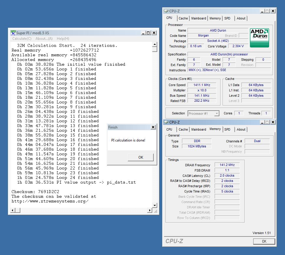Switch to Cache tab in lower CPU-Z window
The height and width of the screenshot is (255, 285).
tap(183, 129)
